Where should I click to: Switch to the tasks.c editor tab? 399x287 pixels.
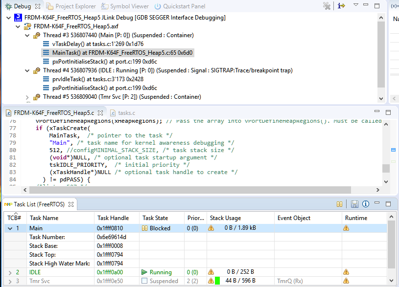pos(123,113)
